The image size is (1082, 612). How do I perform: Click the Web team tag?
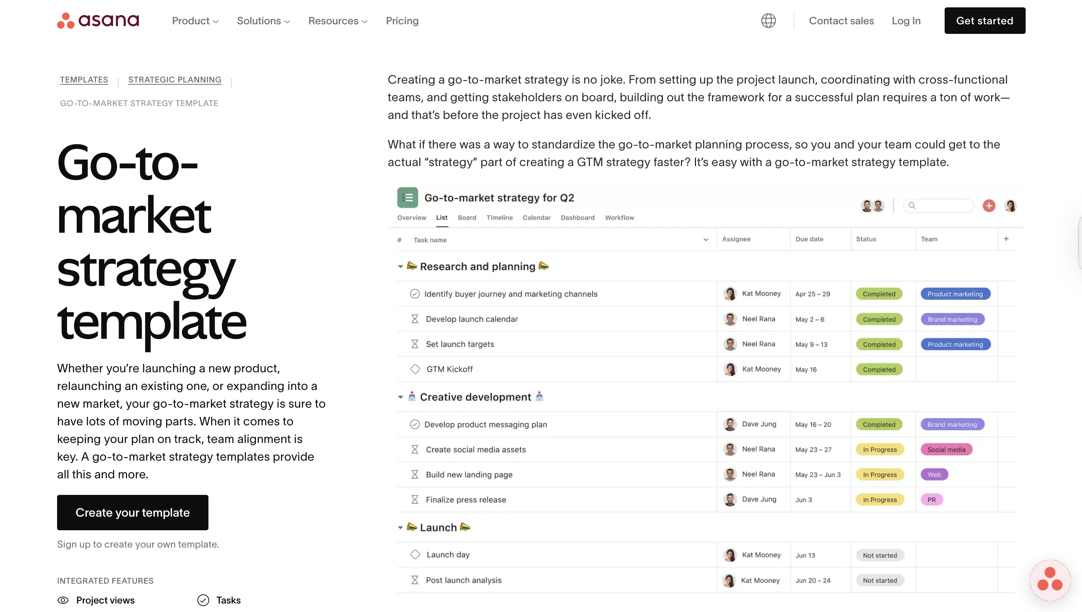934,475
